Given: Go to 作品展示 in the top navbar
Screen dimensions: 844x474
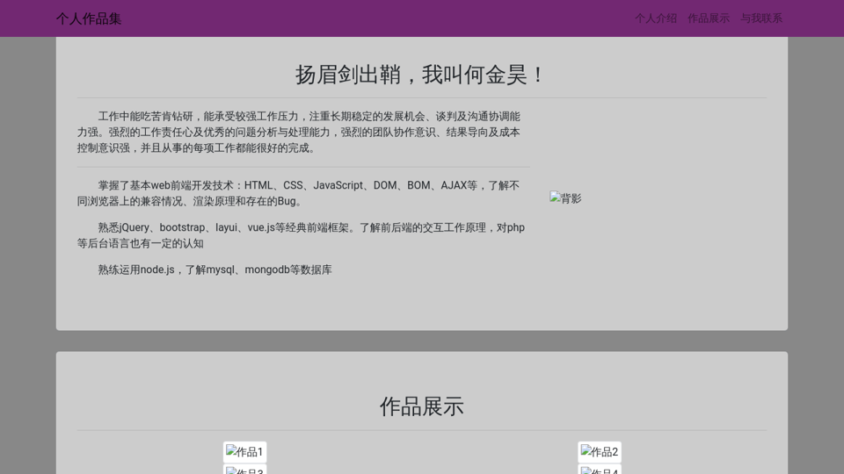Looking at the screenshot, I should [709, 18].
